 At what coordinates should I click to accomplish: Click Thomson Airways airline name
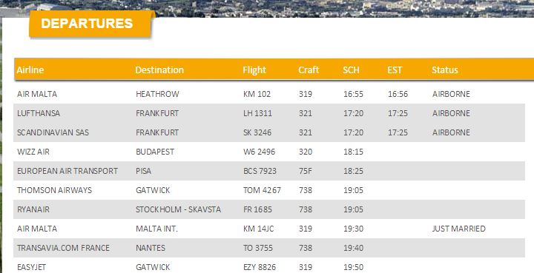[54, 190]
